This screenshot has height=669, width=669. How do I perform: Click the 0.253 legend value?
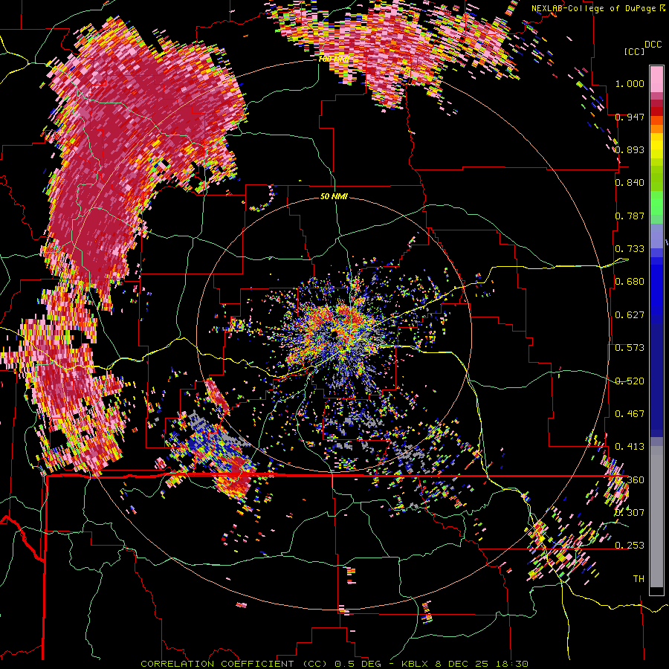coord(630,546)
